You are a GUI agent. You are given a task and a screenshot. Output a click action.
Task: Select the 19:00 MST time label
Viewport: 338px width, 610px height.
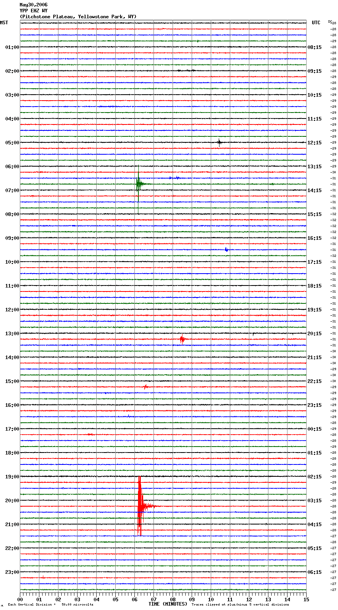click(x=12, y=477)
